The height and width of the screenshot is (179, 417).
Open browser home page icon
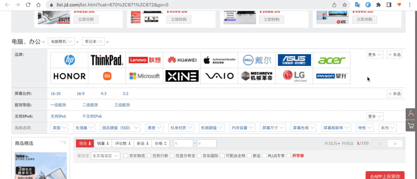pos(38,5)
